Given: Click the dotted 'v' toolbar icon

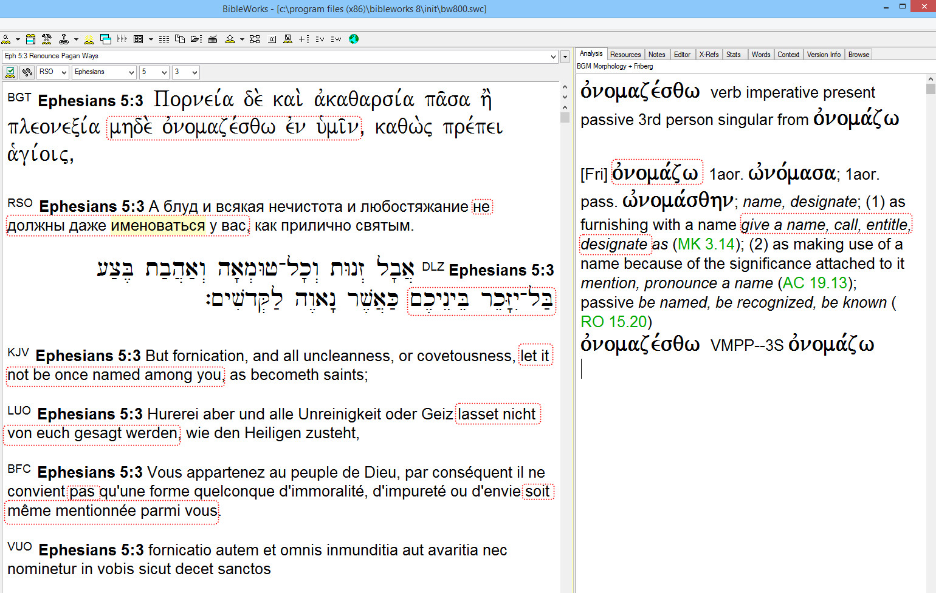Looking at the screenshot, I should 320,39.
